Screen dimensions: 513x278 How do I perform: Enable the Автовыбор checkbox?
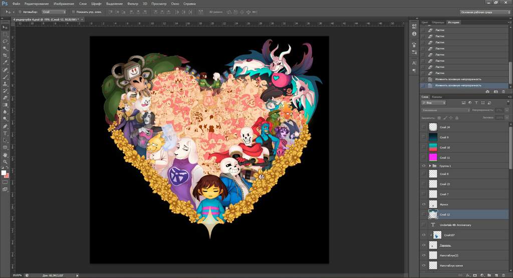click(x=20, y=12)
